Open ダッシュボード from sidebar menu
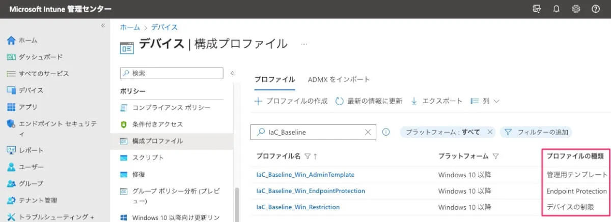611x222 pixels. tap(41, 57)
